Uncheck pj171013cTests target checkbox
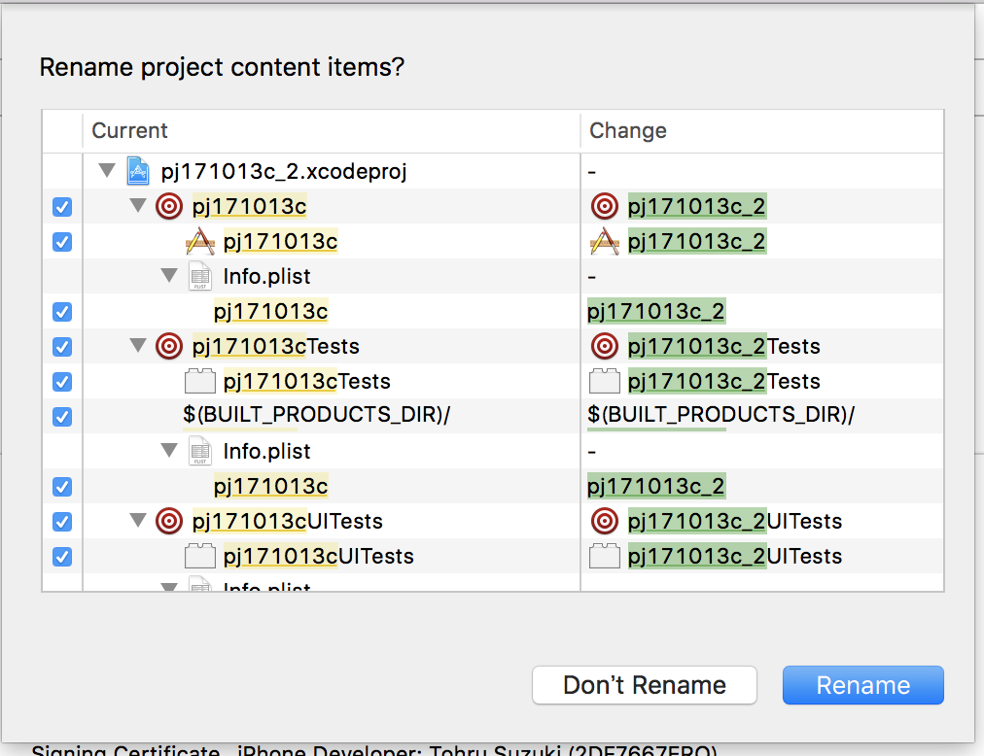 tap(62, 346)
